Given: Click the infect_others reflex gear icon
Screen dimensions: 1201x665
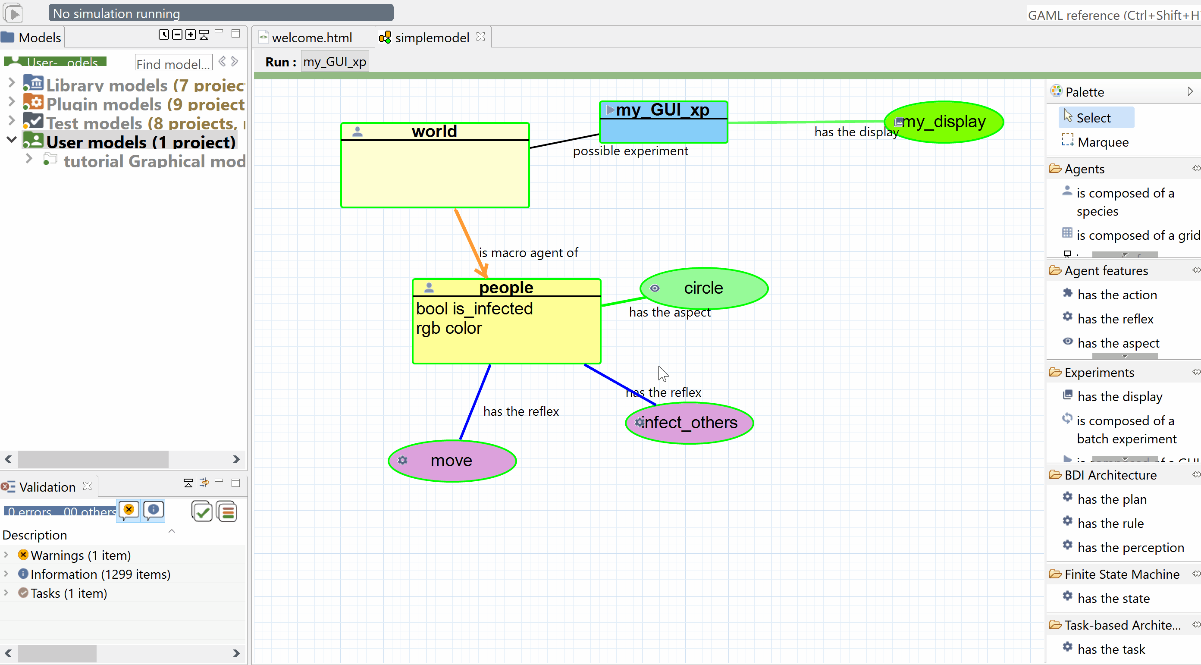Looking at the screenshot, I should pyautogui.click(x=638, y=423).
